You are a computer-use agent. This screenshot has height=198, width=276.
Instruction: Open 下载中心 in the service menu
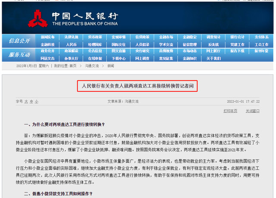[x=119, y=58]
